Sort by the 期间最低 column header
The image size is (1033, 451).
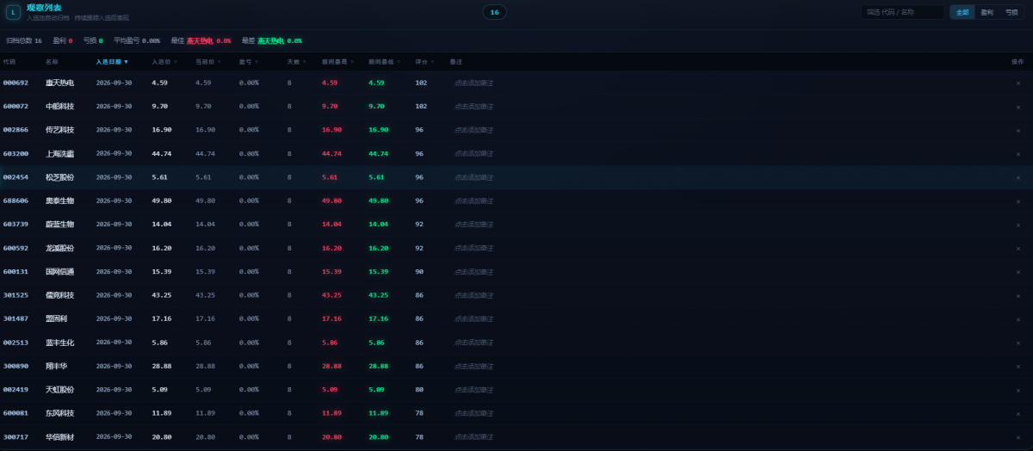[x=385, y=62]
